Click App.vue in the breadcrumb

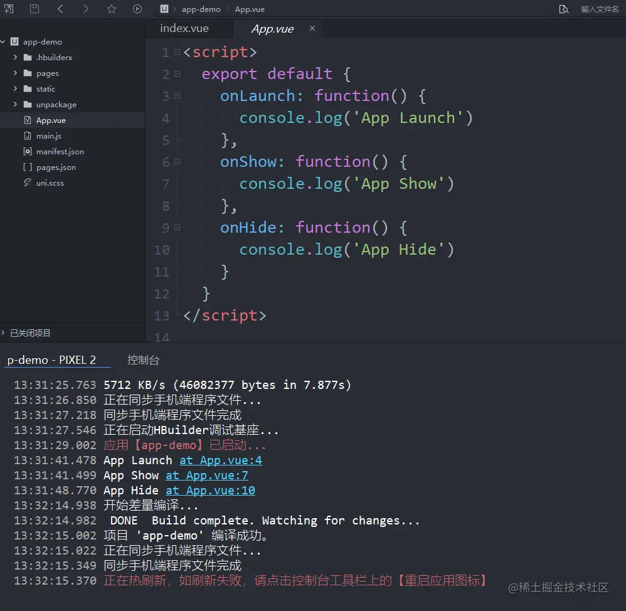coord(250,9)
